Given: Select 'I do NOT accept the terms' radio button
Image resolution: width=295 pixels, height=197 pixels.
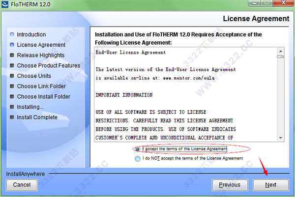Looking at the screenshot, I should pyautogui.click(x=138, y=159).
